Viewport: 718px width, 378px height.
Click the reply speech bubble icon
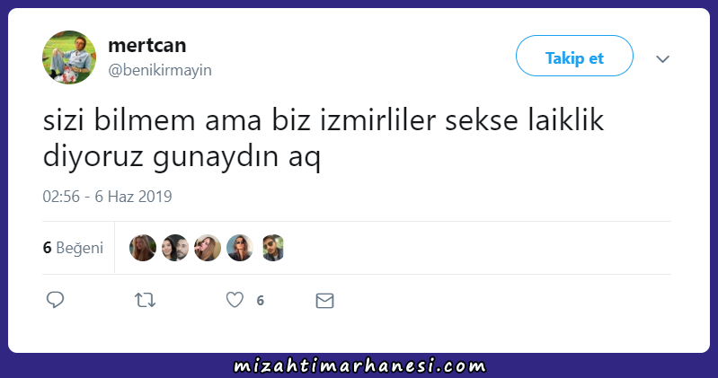(56, 300)
